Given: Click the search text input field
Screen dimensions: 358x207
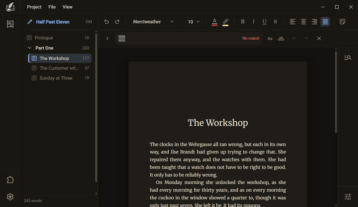Looking at the screenshot, I should point(179,38).
